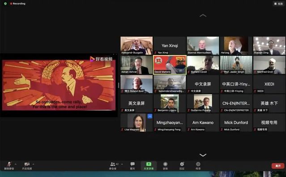Expand video options arrow beside camera
Screen dimensions: 286x177
(33, 164)
